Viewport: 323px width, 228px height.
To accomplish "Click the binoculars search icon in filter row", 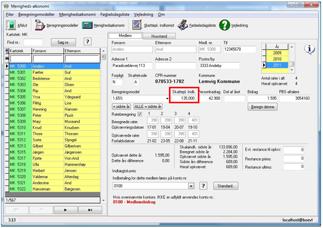I will tap(7, 58).
